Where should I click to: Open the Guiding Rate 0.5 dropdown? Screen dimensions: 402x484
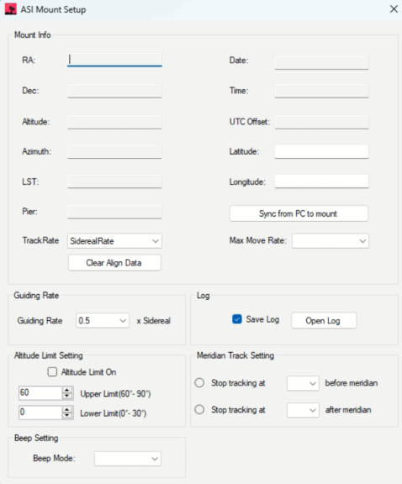point(103,321)
